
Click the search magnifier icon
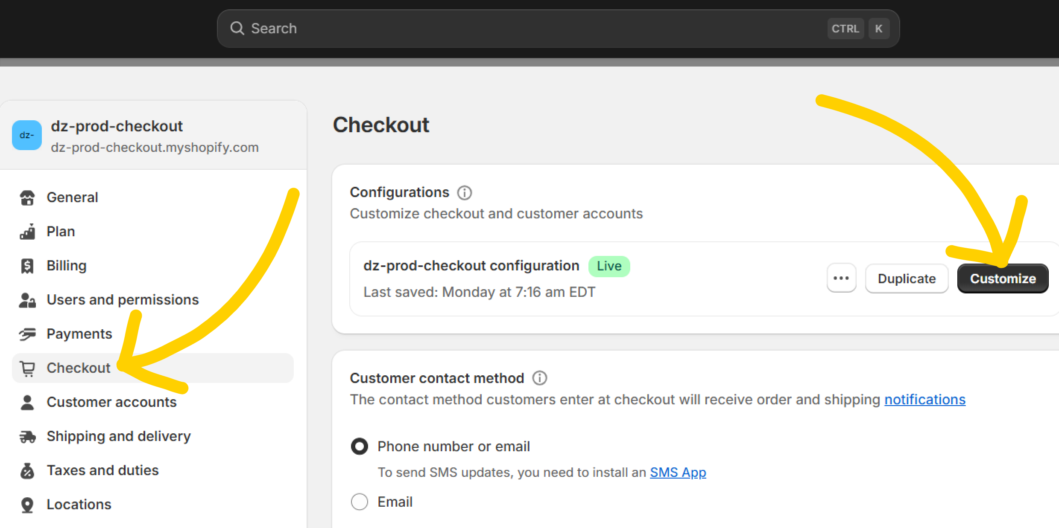(x=237, y=29)
